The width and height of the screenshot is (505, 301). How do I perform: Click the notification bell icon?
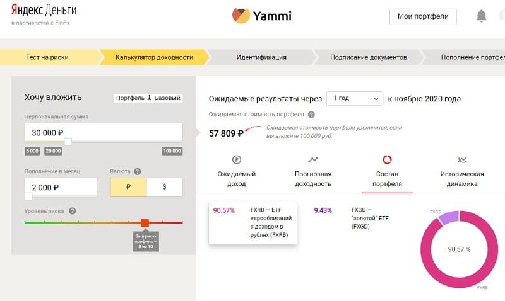coord(482,16)
